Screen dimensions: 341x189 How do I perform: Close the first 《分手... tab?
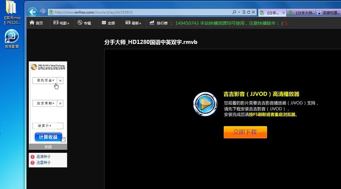pyautogui.click(x=283, y=13)
